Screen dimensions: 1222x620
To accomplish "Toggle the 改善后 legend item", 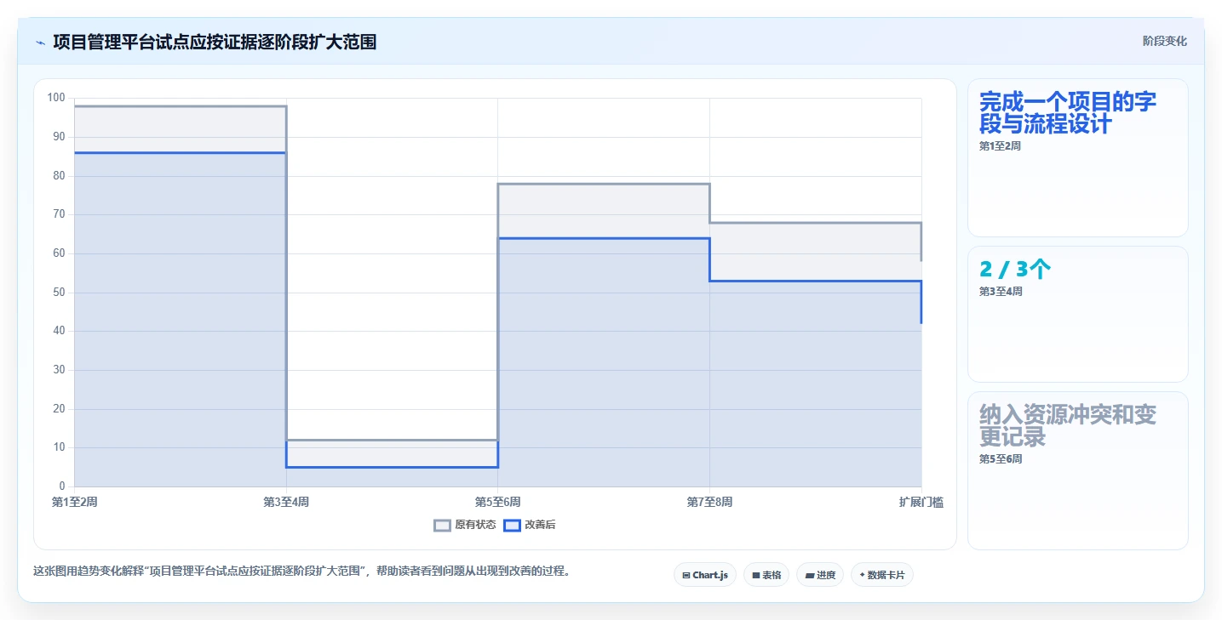I will coord(530,525).
